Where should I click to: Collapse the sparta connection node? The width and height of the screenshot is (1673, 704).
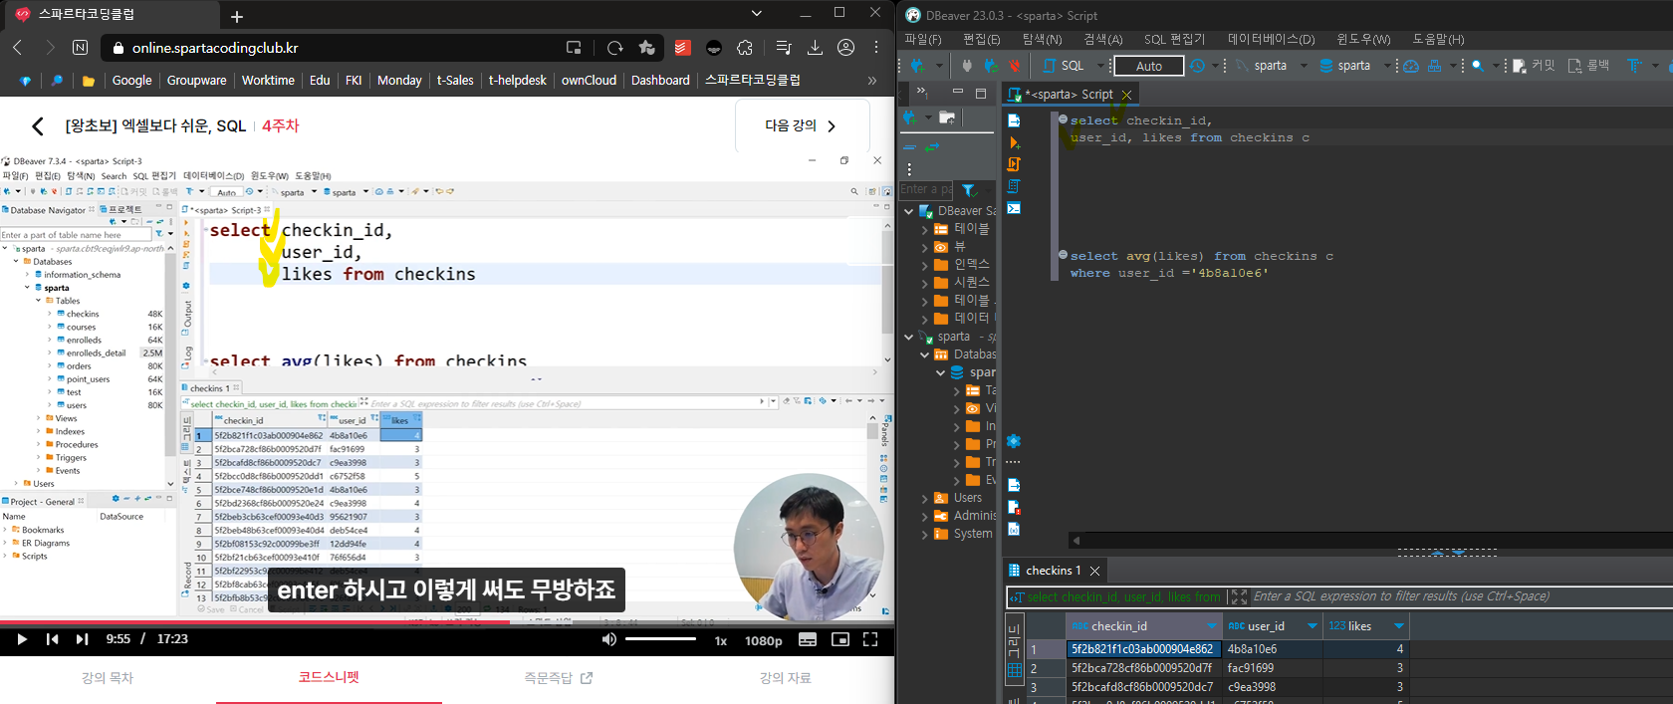[x=908, y=337]
